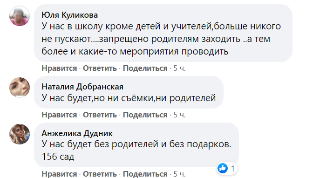Click the like count number 1

click(x=232, y=169)
